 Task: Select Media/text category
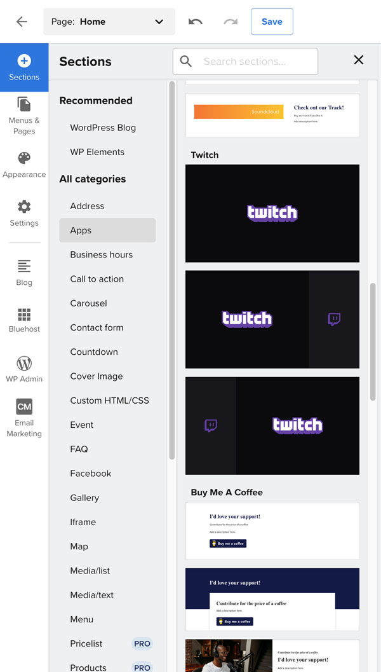click(x=92, y=595)
